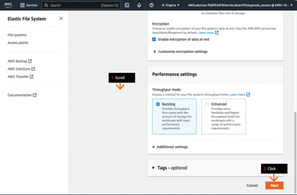Select the Bursting throughput mode

click(158, 104)
